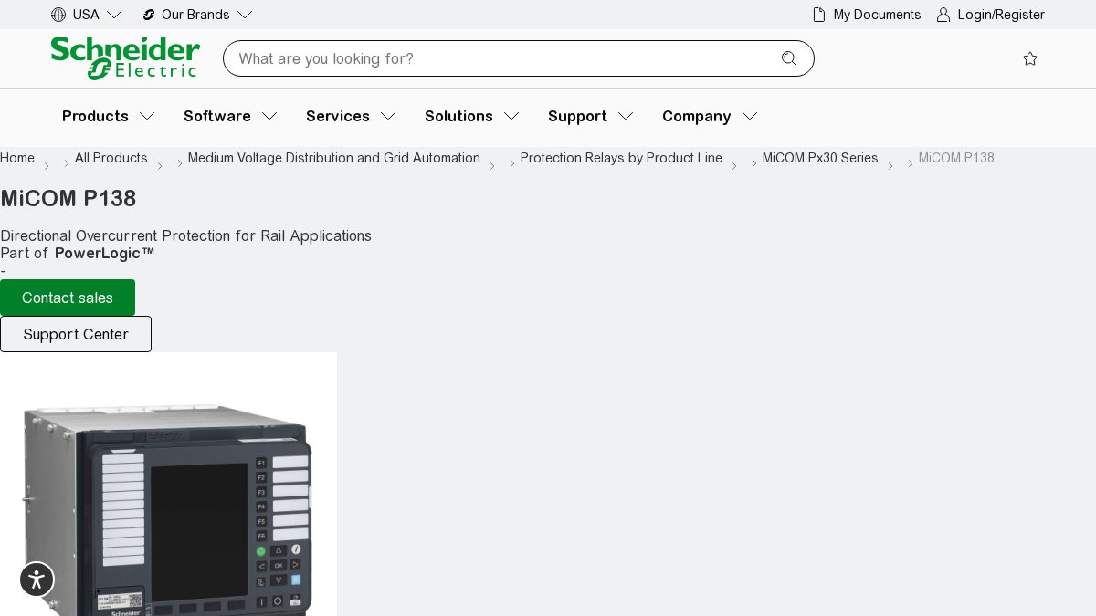This screenshot has width=1096, height=616.
Task: Click the Contact sales button
Action: 68,298
